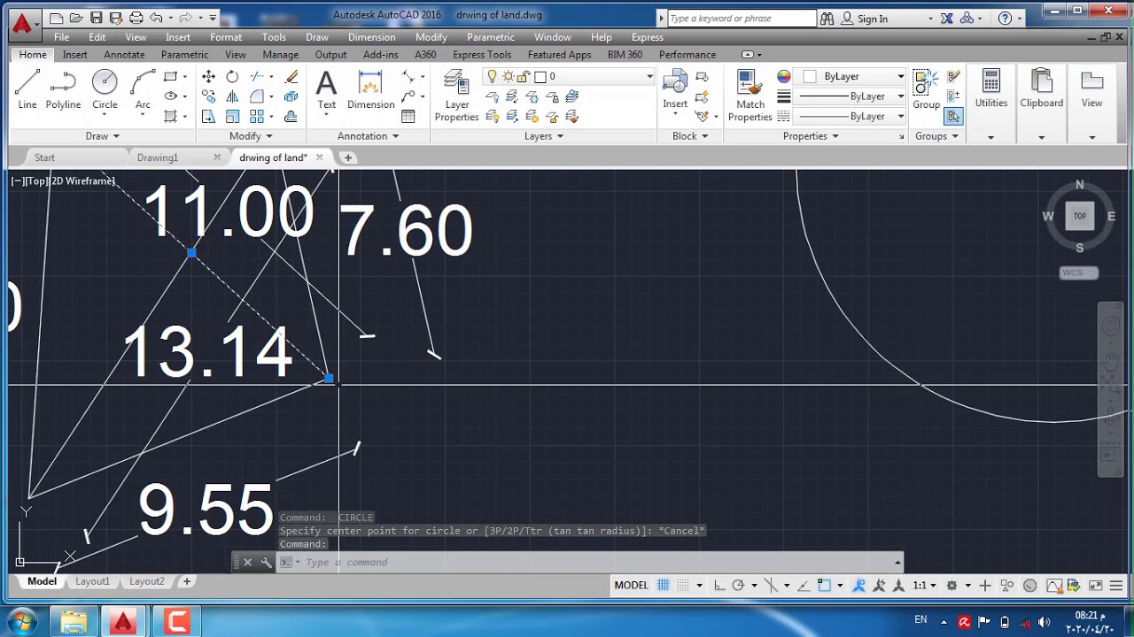Viewport: 1134px width, 637px height.
Task: Select the Text annotation tool
Action: coord(327,91)
